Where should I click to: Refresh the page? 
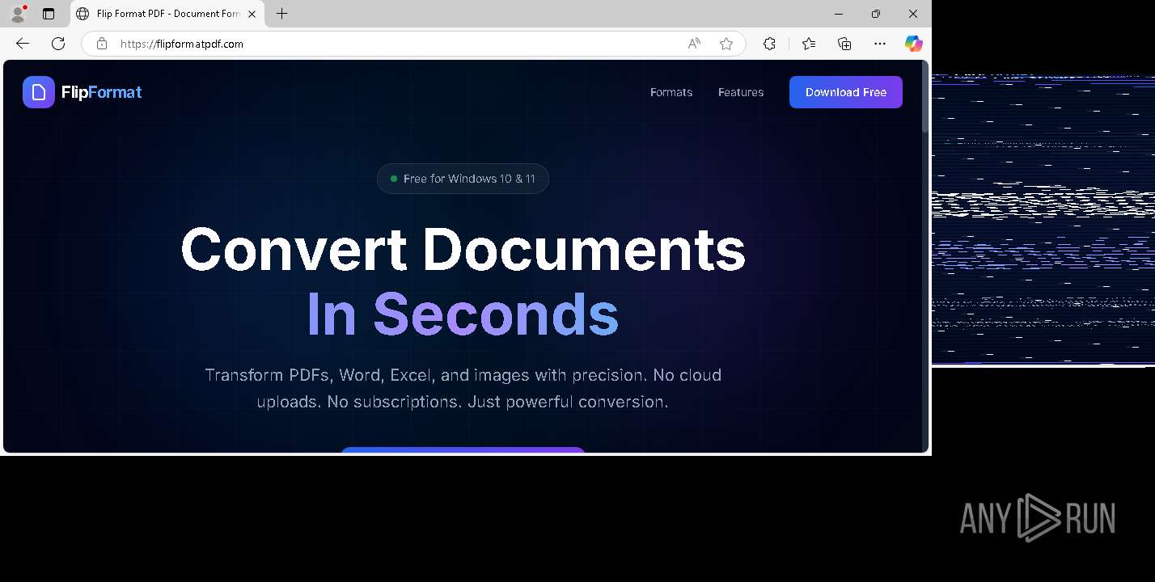tap(58, 44)
